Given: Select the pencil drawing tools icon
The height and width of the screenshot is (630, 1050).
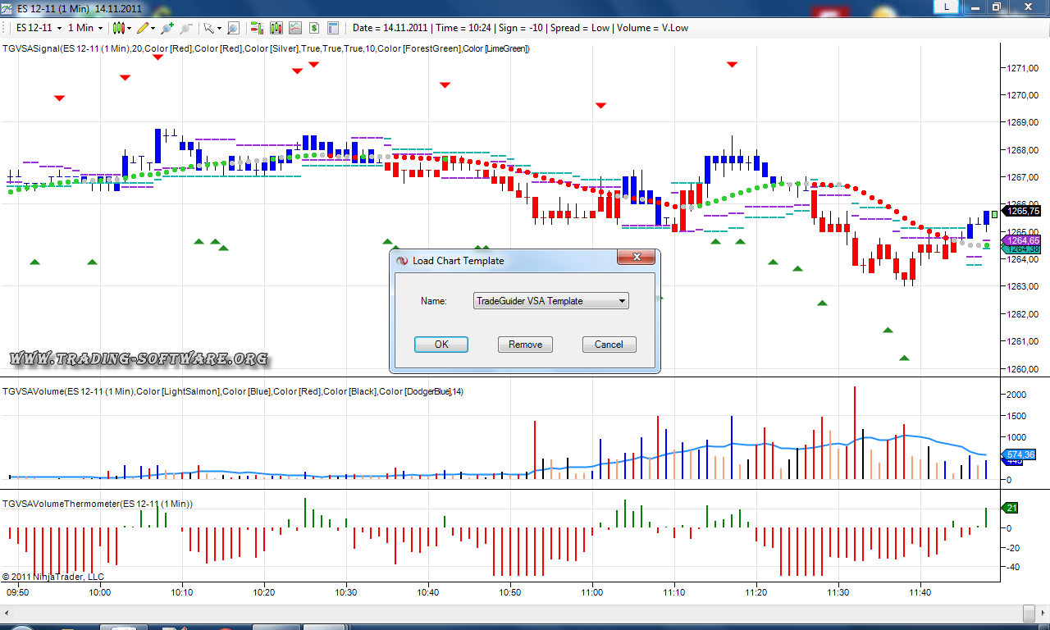Looking at the screenshot, I should 143,28.
